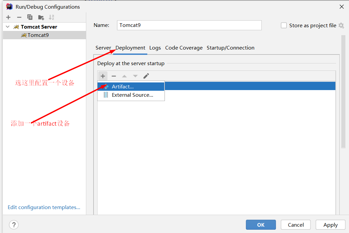Viewport: 349px width, 233px height.
Task: Choose Artifact... from the popup menu
Action: click(x=131, y=86)
